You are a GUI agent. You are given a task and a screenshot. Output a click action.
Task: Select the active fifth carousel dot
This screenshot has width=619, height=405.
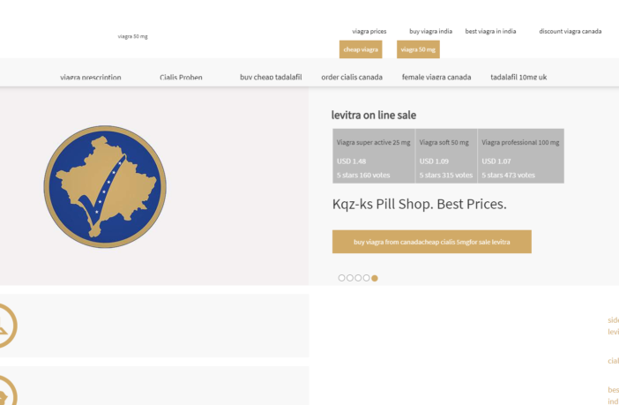(375, 278)
